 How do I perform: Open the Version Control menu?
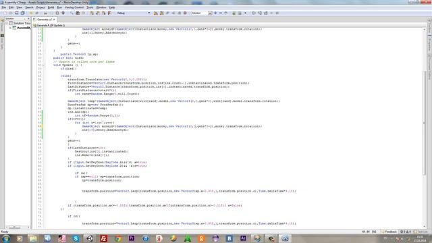[74, 7]
